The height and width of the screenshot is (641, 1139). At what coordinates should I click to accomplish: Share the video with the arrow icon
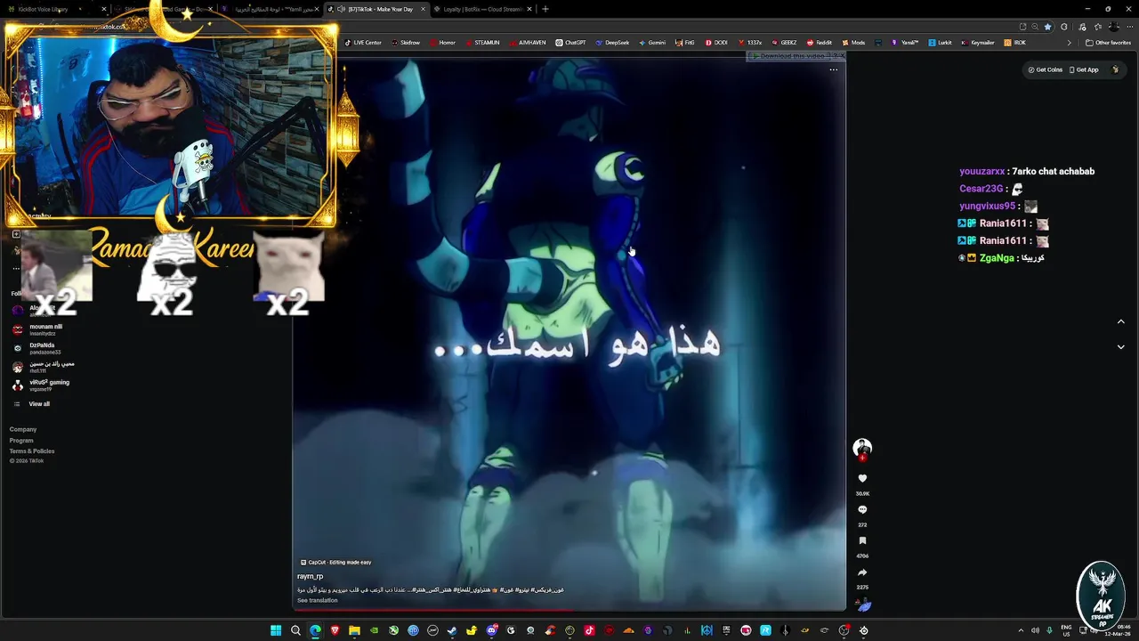point(862,572)
